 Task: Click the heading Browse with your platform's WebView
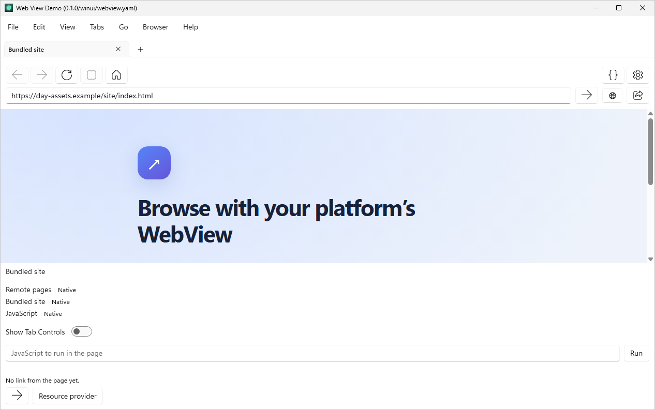[276, 221]
